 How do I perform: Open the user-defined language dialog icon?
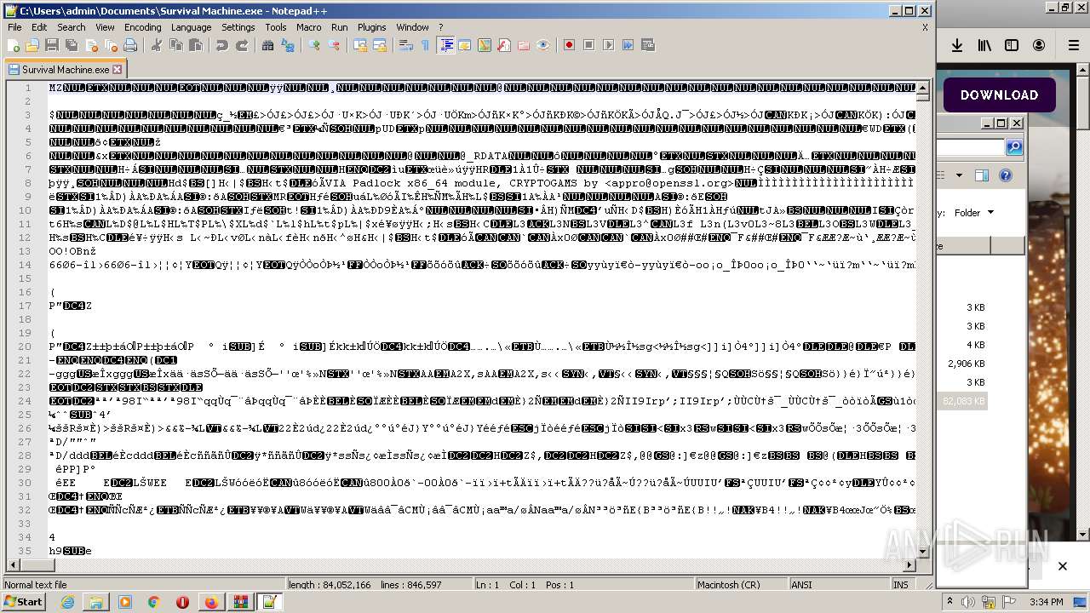(x=465, y=45)
